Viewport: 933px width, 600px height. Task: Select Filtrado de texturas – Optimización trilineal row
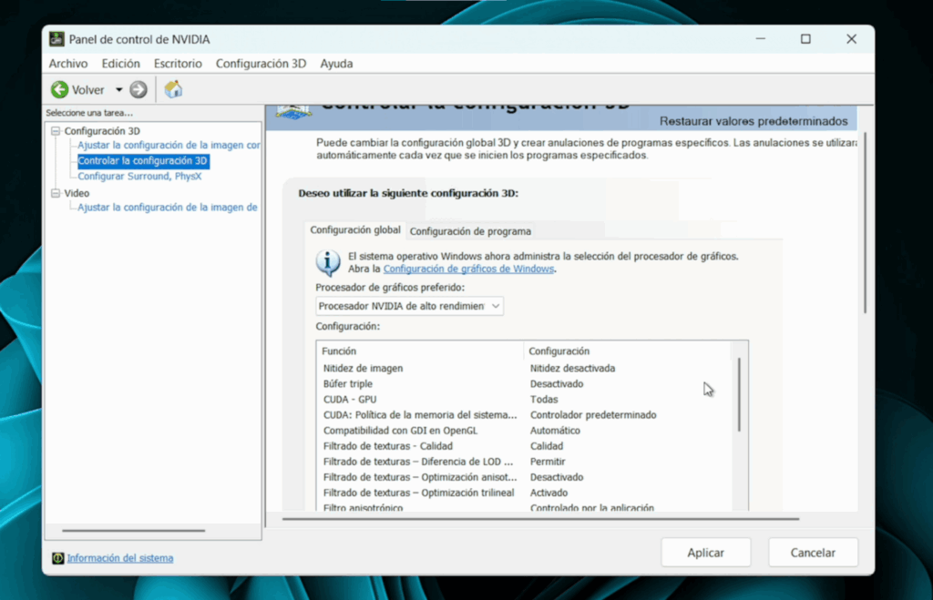(526, 493)
